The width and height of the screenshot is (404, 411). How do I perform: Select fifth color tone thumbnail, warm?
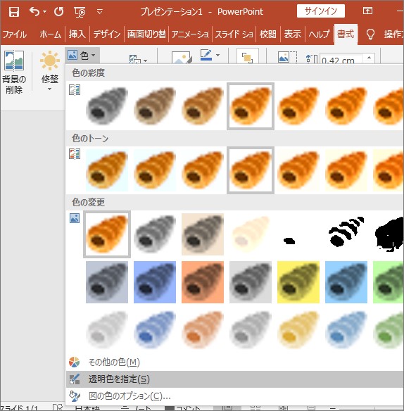(x=298, y=170)
